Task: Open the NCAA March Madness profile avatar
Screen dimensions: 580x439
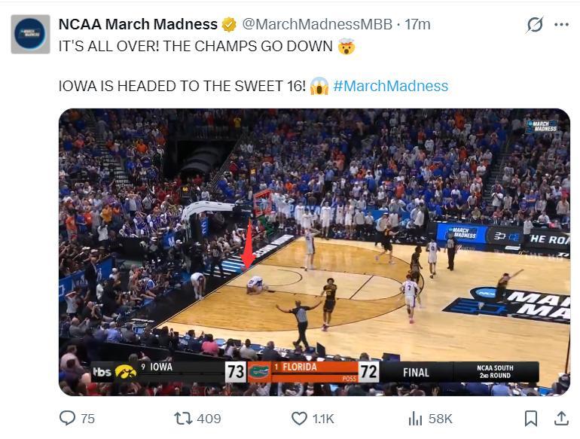Action: (30, 34)
